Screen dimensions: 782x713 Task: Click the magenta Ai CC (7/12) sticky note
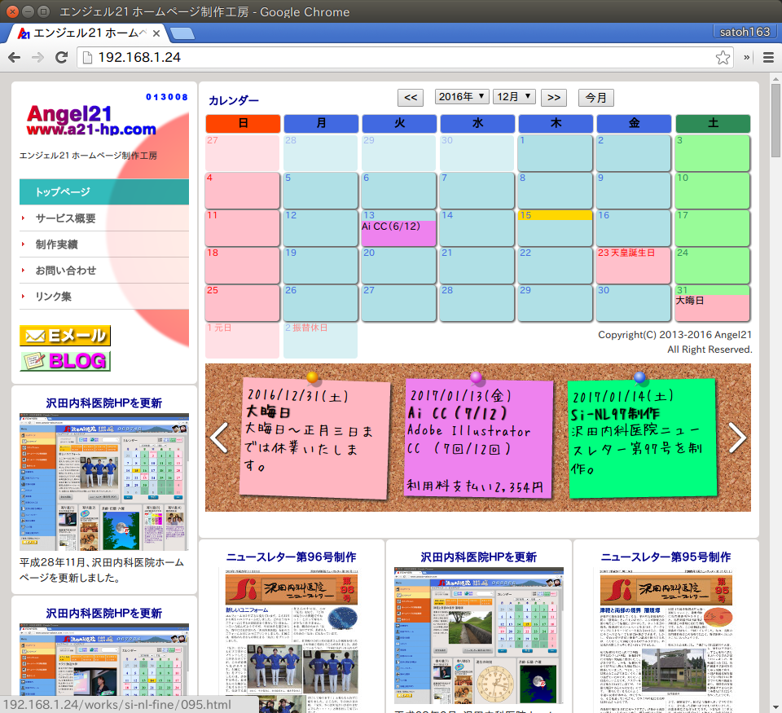click(x=479, y=438)
